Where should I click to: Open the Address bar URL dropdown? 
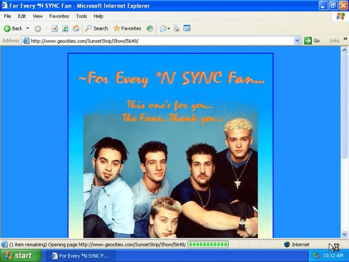tap(297, 41)
